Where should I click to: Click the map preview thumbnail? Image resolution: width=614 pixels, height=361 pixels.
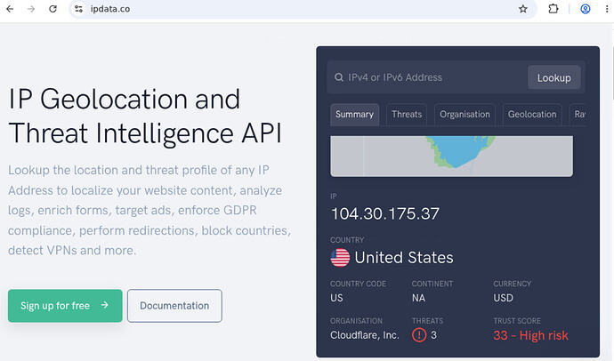[x=451, y=156]
